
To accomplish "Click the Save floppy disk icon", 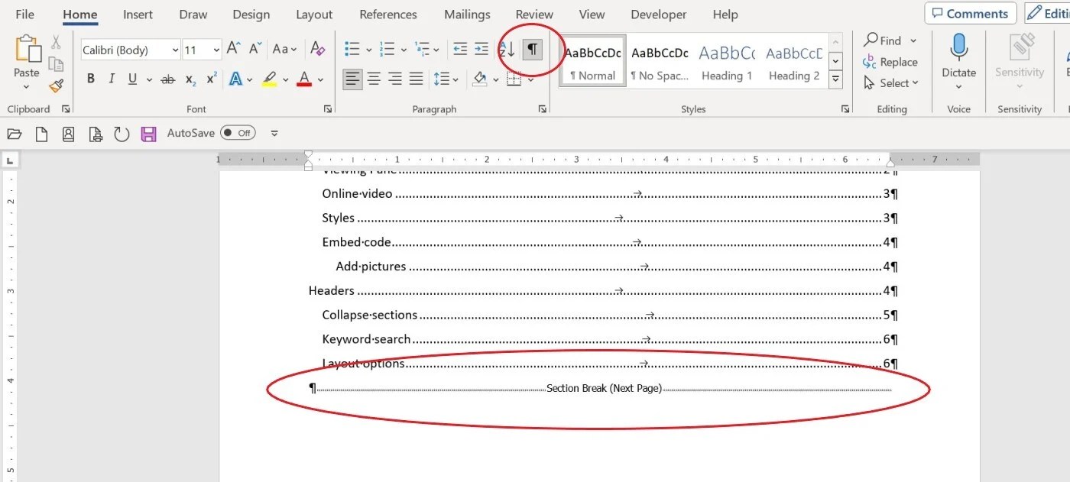I will click(x=148, y=134).
